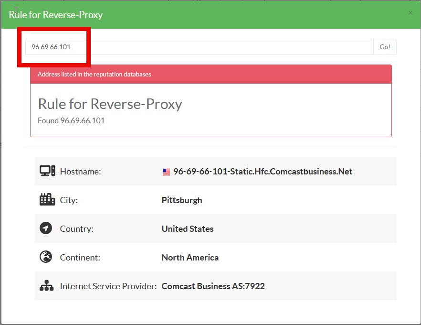Click the network sitemap icon for ISP
Image resolution: width=421 pixels, height=325 pixels.
point(46,286)
